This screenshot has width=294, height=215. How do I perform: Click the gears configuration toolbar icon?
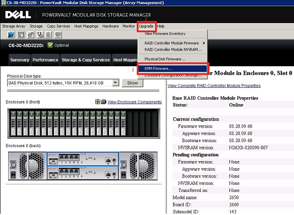point(30,34)
